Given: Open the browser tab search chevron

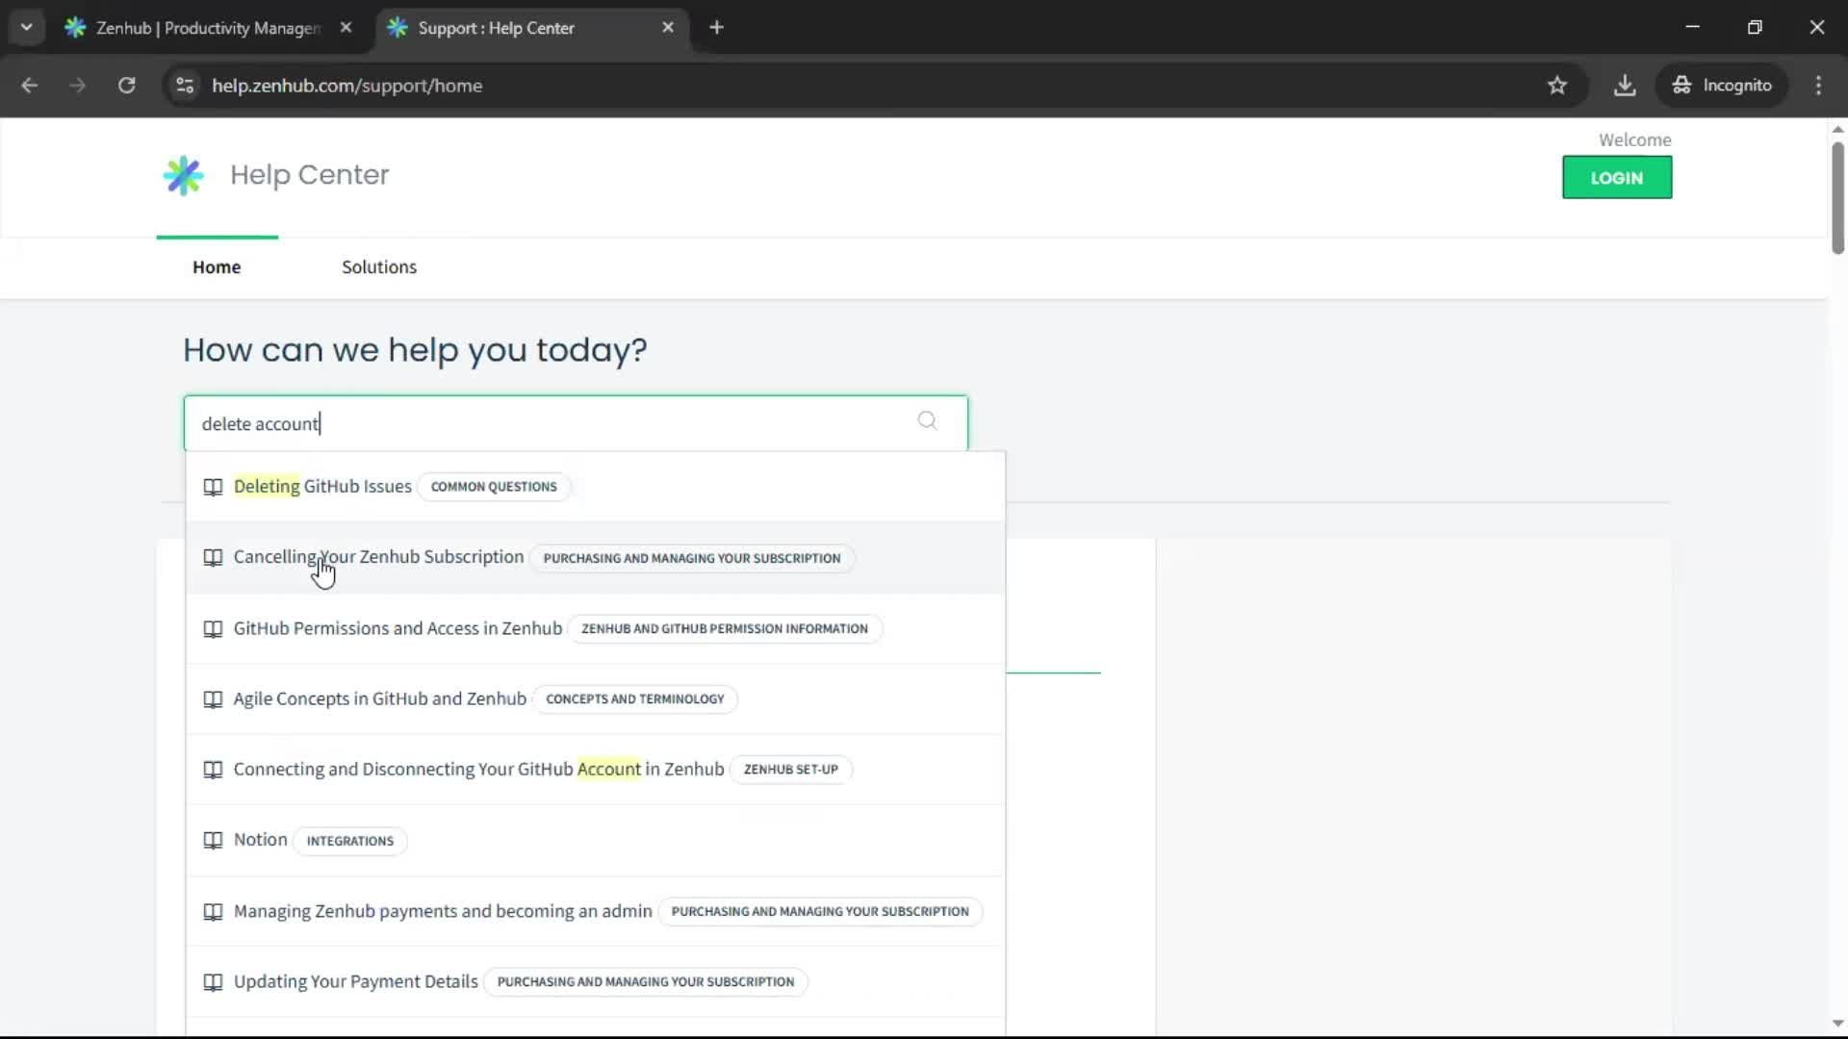Looking at the screenshot, I should coord(26,27).
